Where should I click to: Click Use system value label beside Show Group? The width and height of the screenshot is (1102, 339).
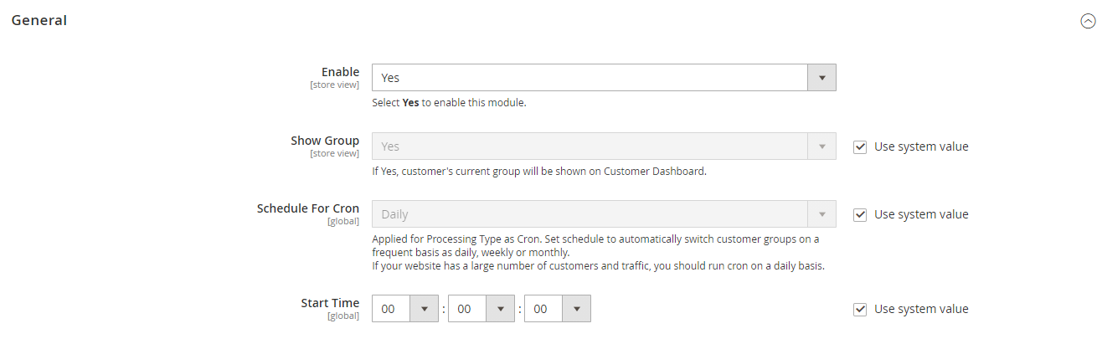point(921,146)
